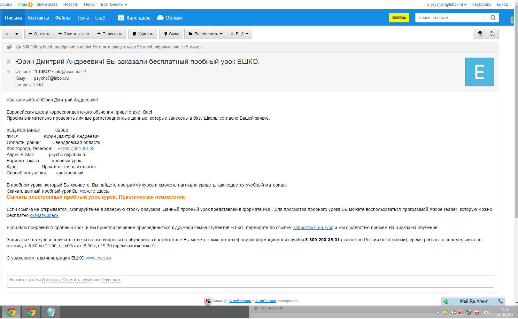Click the quick reply box below the email
This screenshot has width=518, height=319.
(x=250, y=281)
